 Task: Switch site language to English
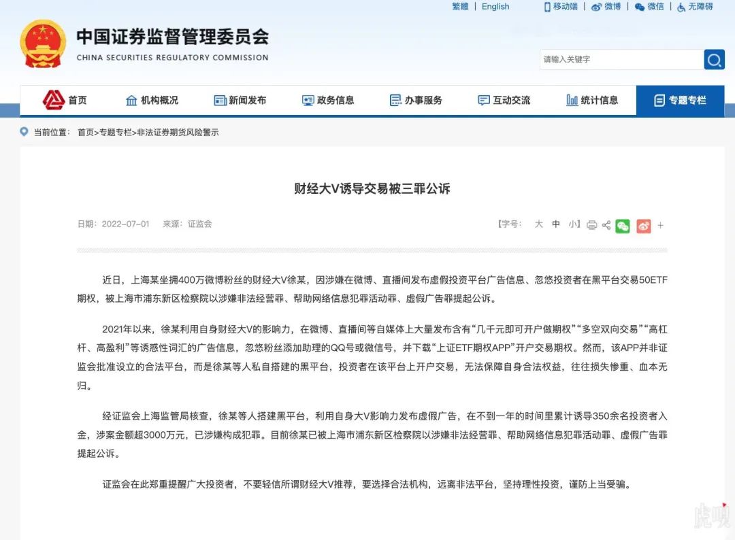pyautogui.click(x=495, y=7)
